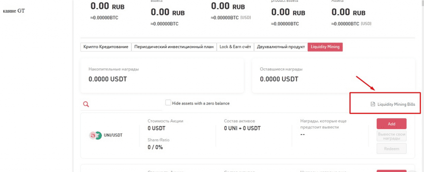Screen dimensions: 424x172
Task: Open the Двухвалютный продукт tab
Action: pos(281,47)
